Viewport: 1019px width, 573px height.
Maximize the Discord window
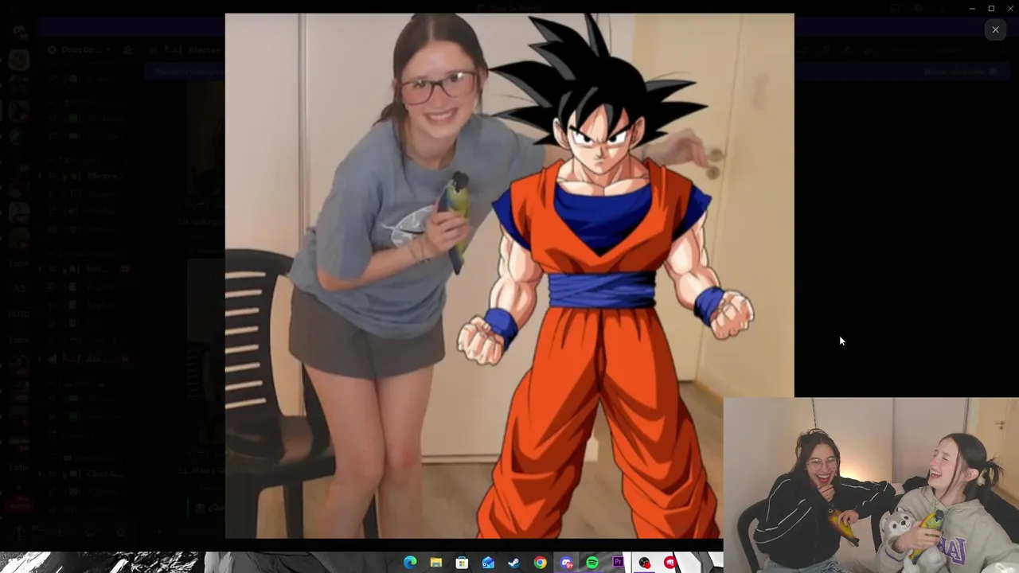pos(991,8)
